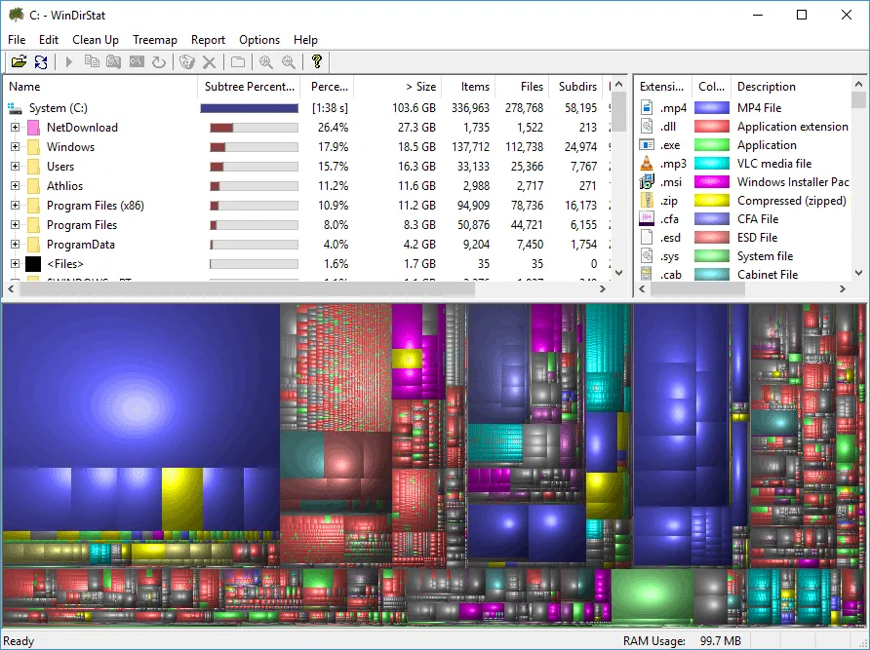
Task: Sort by Subtree Percentage column header
Action: [x=249, y=87]
